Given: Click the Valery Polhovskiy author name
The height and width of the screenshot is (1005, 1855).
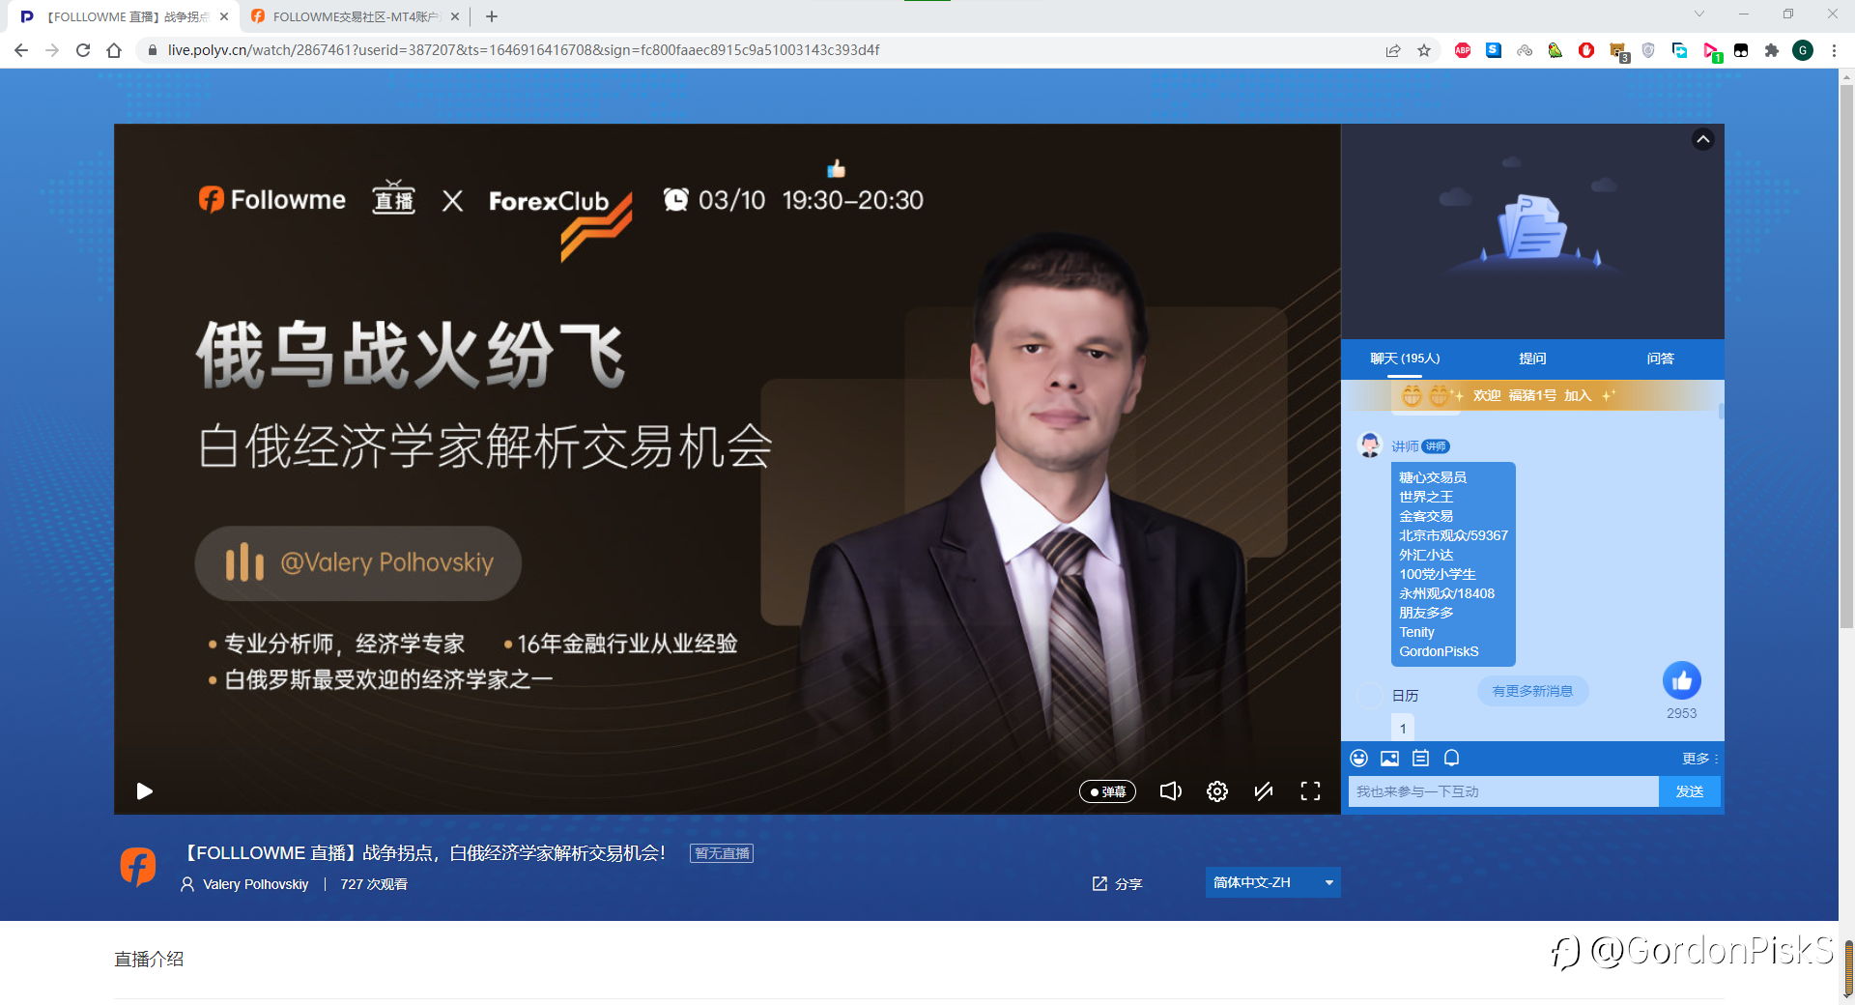Looking at the screenshot, I should click(x=255, y=884).
